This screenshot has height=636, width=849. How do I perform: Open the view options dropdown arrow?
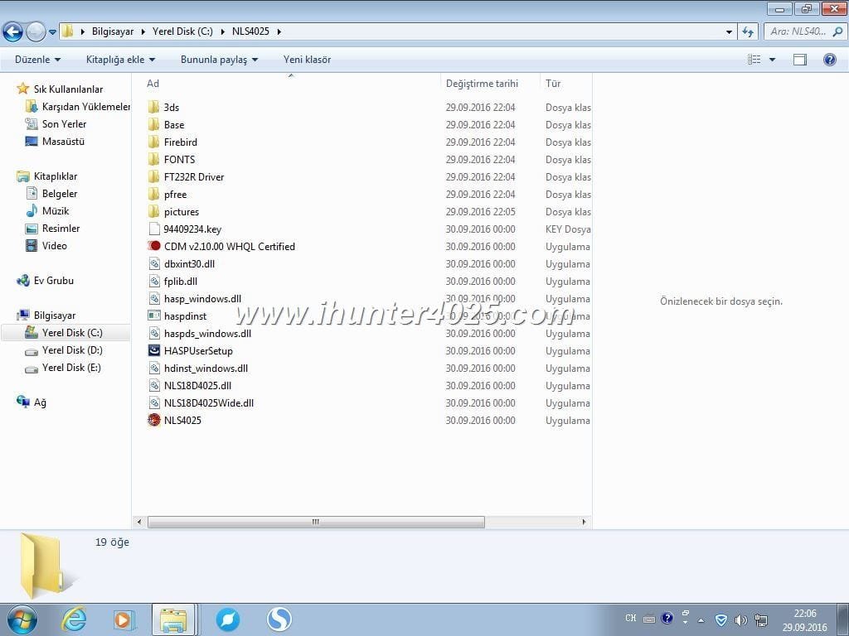[x=772, y=60]
